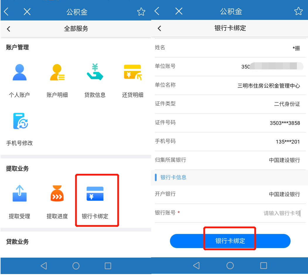This screenshot has height=277, width=308.
Task: Tap right screen favorite star icon
Action: 298,11
